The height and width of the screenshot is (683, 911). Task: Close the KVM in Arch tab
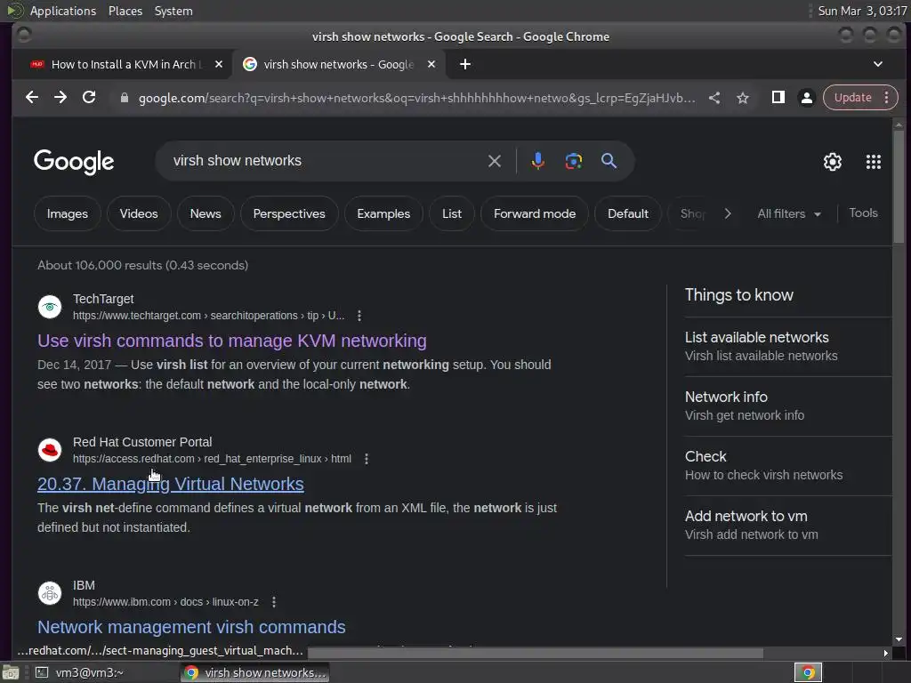pos(219,64)
